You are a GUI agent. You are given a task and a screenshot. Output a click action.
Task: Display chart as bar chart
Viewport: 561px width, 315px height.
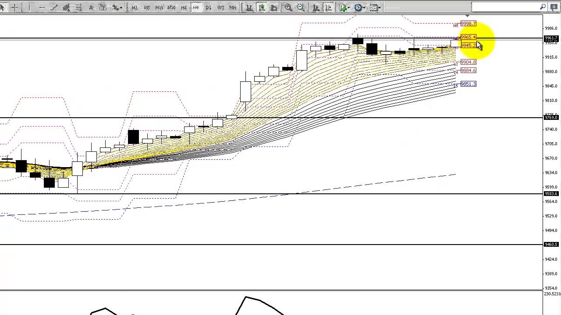pyautogui.click(x=249, y=7)
